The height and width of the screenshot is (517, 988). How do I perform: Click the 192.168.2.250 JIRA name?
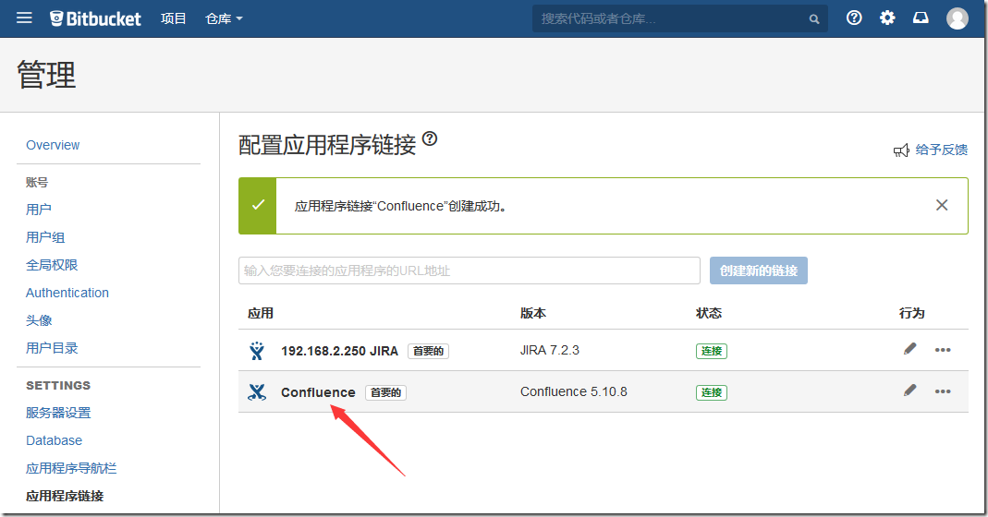339,351
